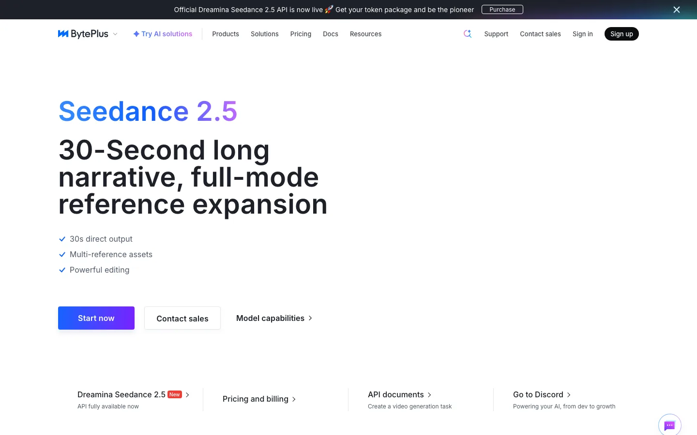Open the Products menu

[226, 34]
